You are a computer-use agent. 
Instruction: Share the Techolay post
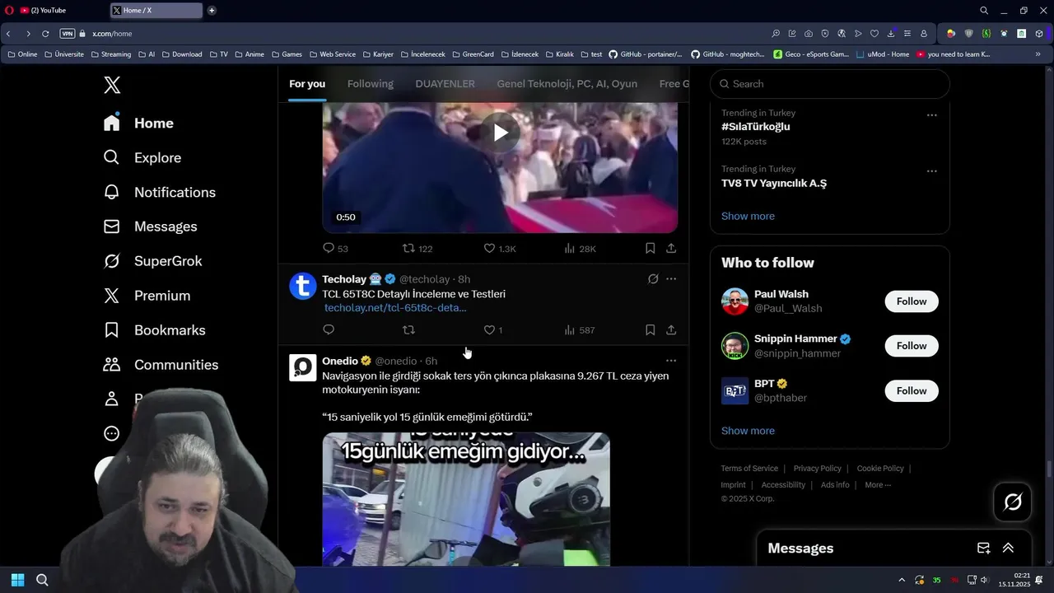point(671,329)
